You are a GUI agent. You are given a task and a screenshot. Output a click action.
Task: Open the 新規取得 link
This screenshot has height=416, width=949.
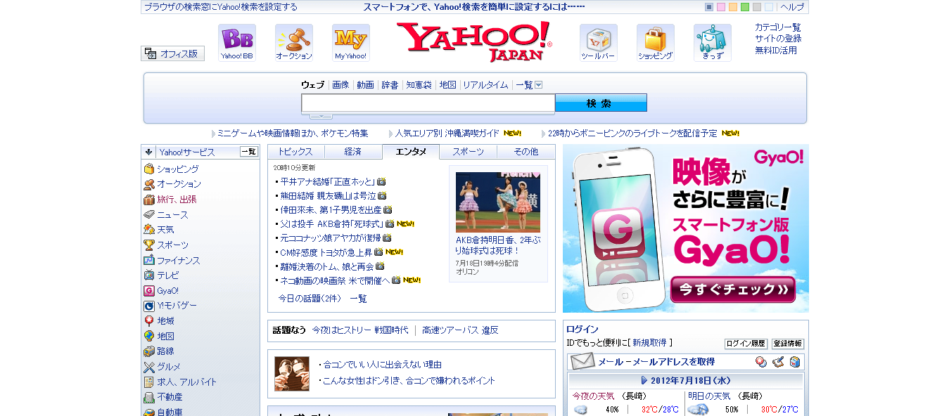click(x=649, y=343)
